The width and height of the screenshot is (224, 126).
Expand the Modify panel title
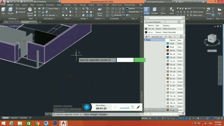pyautogui.click(x=84, y=19)
